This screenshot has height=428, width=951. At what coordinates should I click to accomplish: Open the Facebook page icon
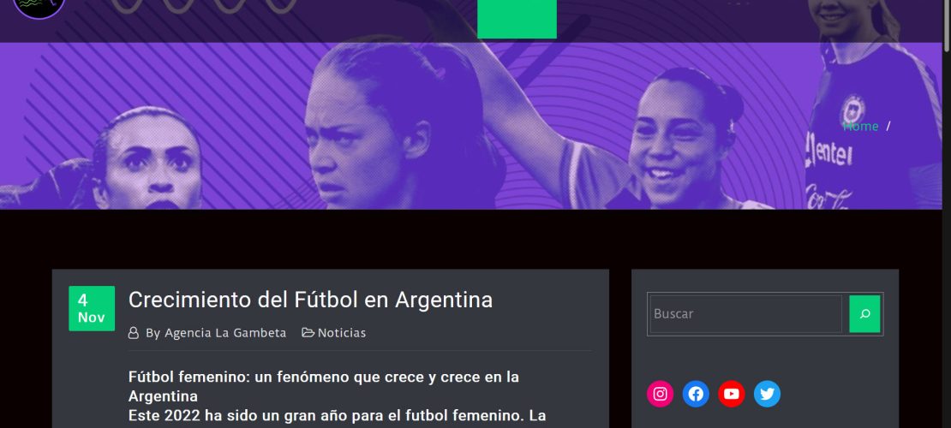pyautogui.click(x=696, y=394)
